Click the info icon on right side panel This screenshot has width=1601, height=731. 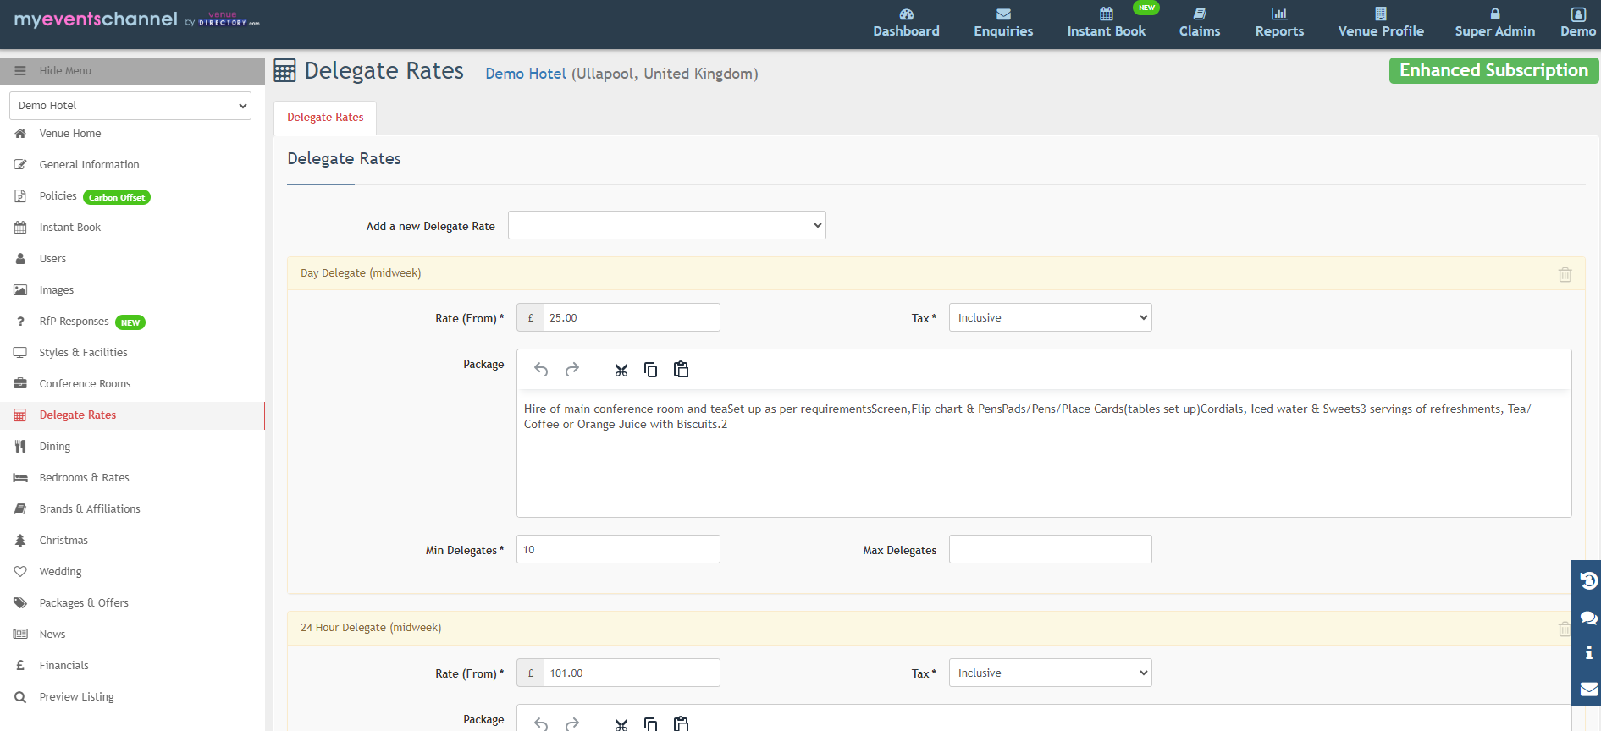pyautogui.click(x=1588, y=652)
